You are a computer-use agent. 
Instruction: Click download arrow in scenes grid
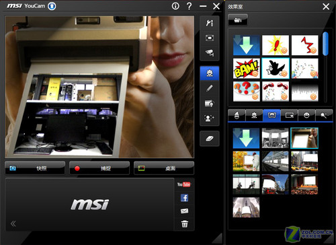[246, 138]
